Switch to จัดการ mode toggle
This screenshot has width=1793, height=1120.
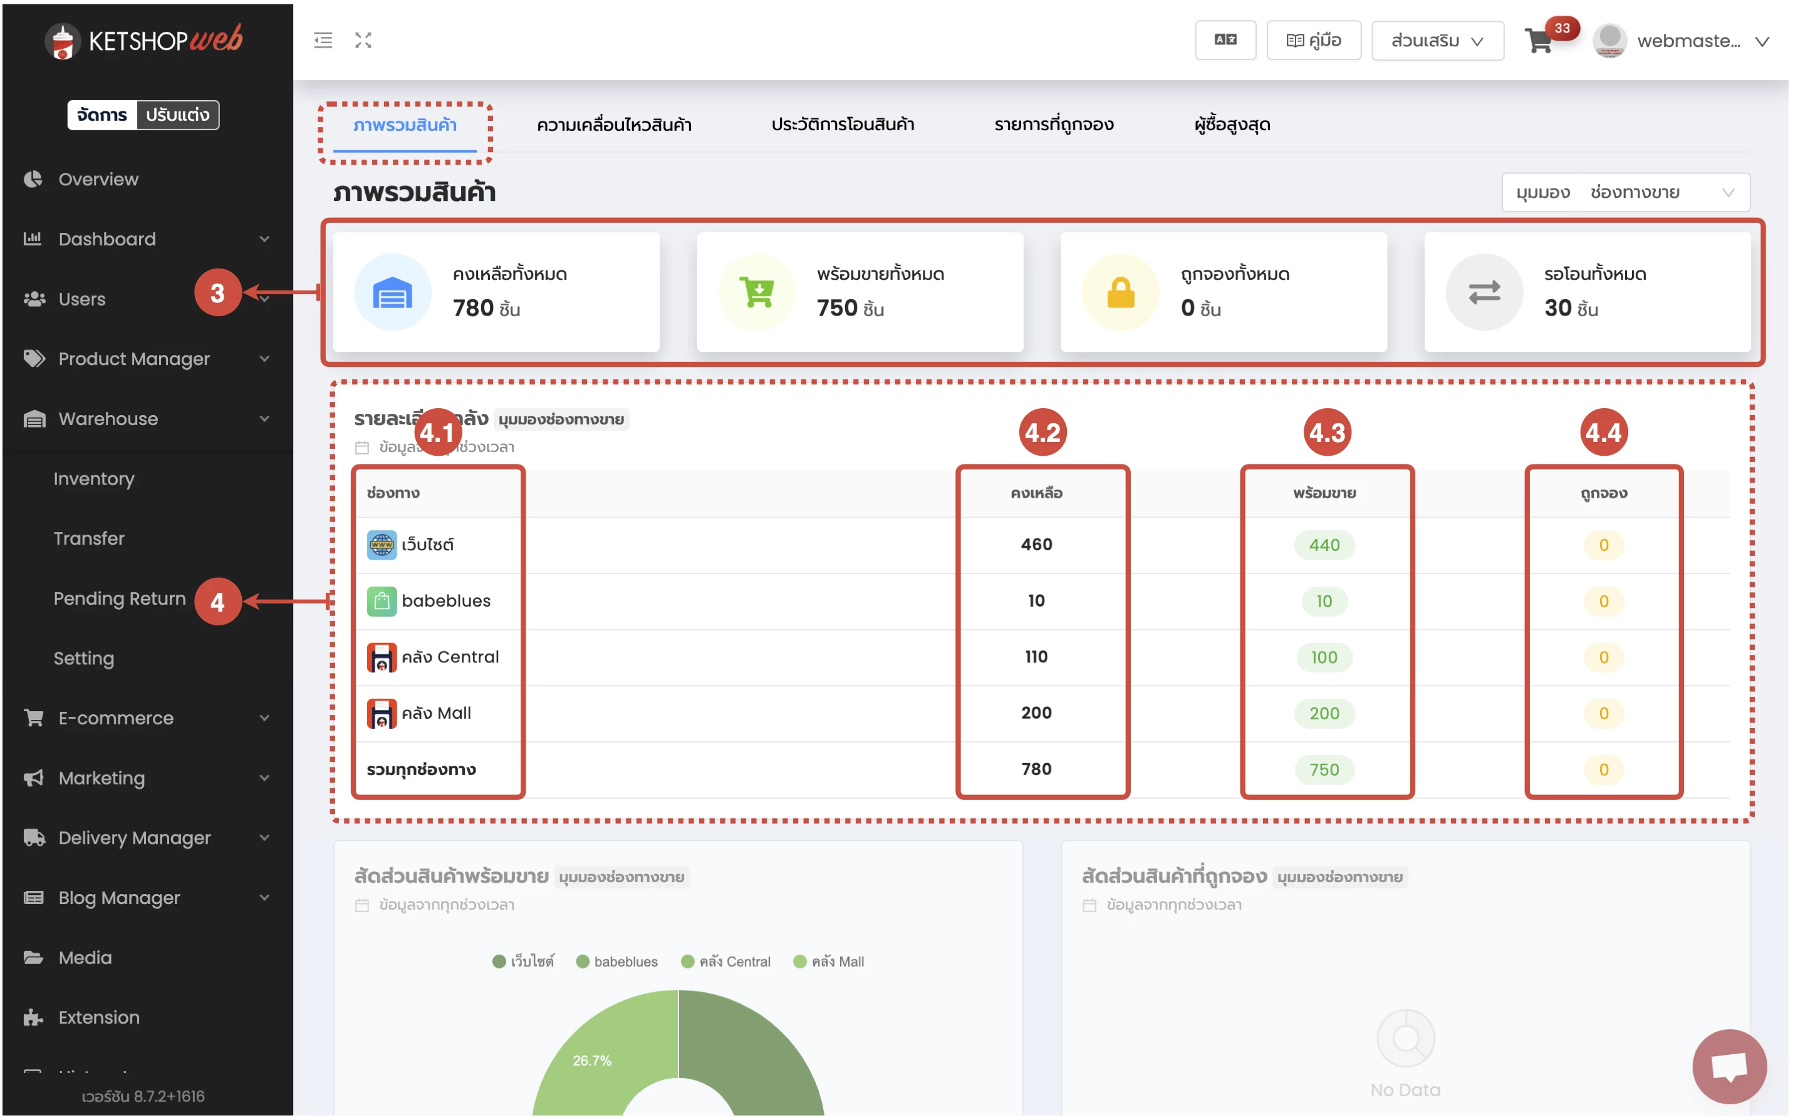coord(102,115)
